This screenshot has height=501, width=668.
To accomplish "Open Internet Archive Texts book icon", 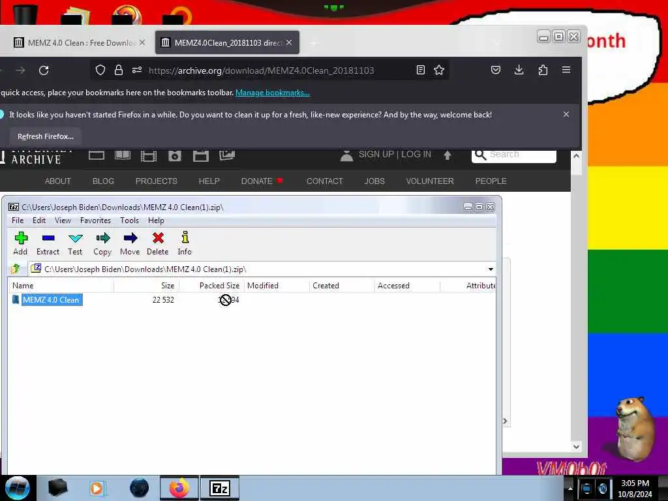I will tap(123, 155).
